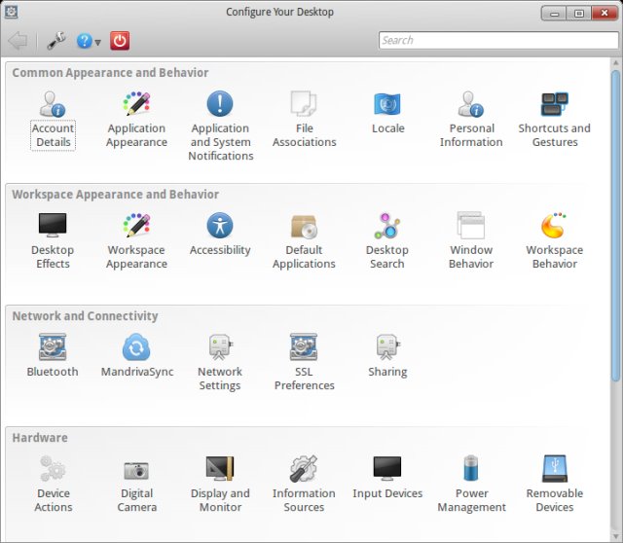The height and width of the screenshot is (543, 623).
Task: Open Shortcuts and Gestures settings
Action: (x=555, y=120)
